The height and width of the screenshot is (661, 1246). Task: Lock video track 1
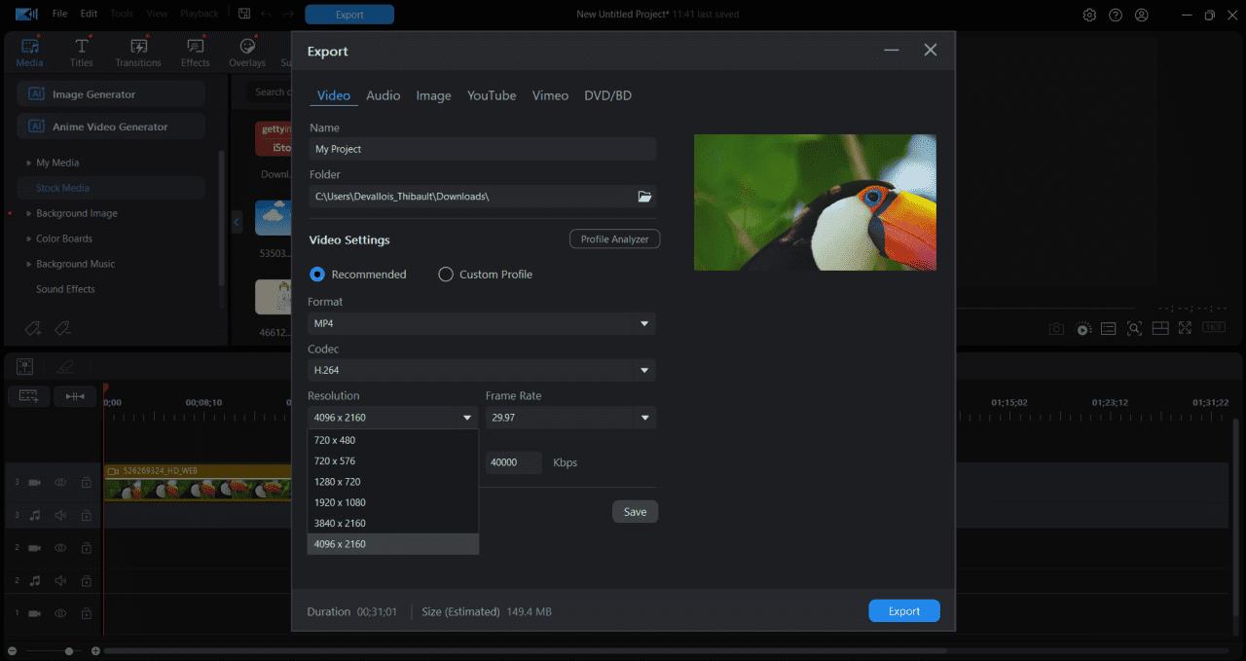[x=86, y=613]
